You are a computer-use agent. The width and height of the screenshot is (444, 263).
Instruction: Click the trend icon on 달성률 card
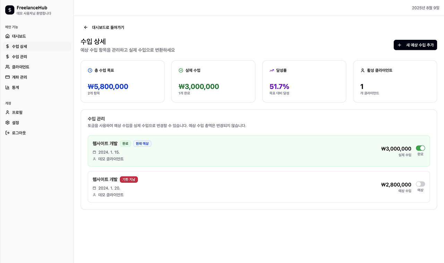pyautogui.click(x=272, y=70)
